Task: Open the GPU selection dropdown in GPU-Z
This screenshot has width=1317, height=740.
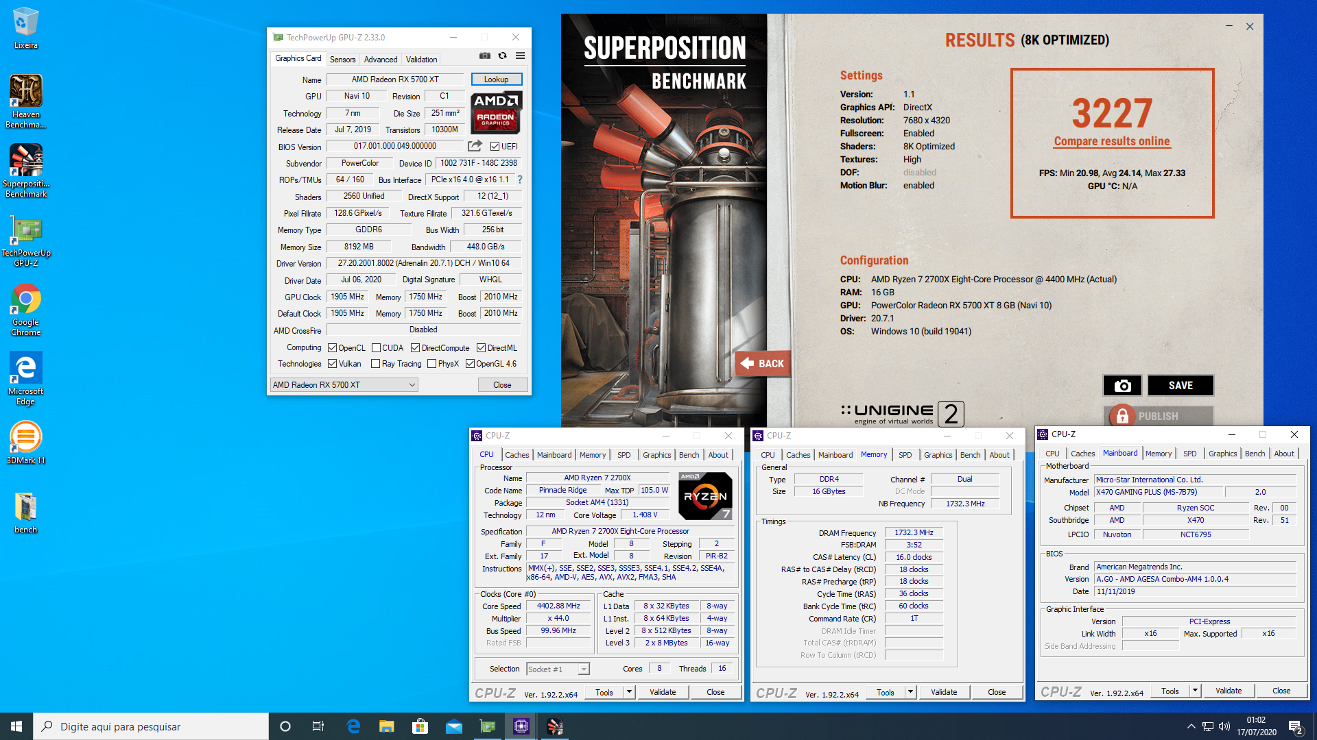Action: point(344,384)
